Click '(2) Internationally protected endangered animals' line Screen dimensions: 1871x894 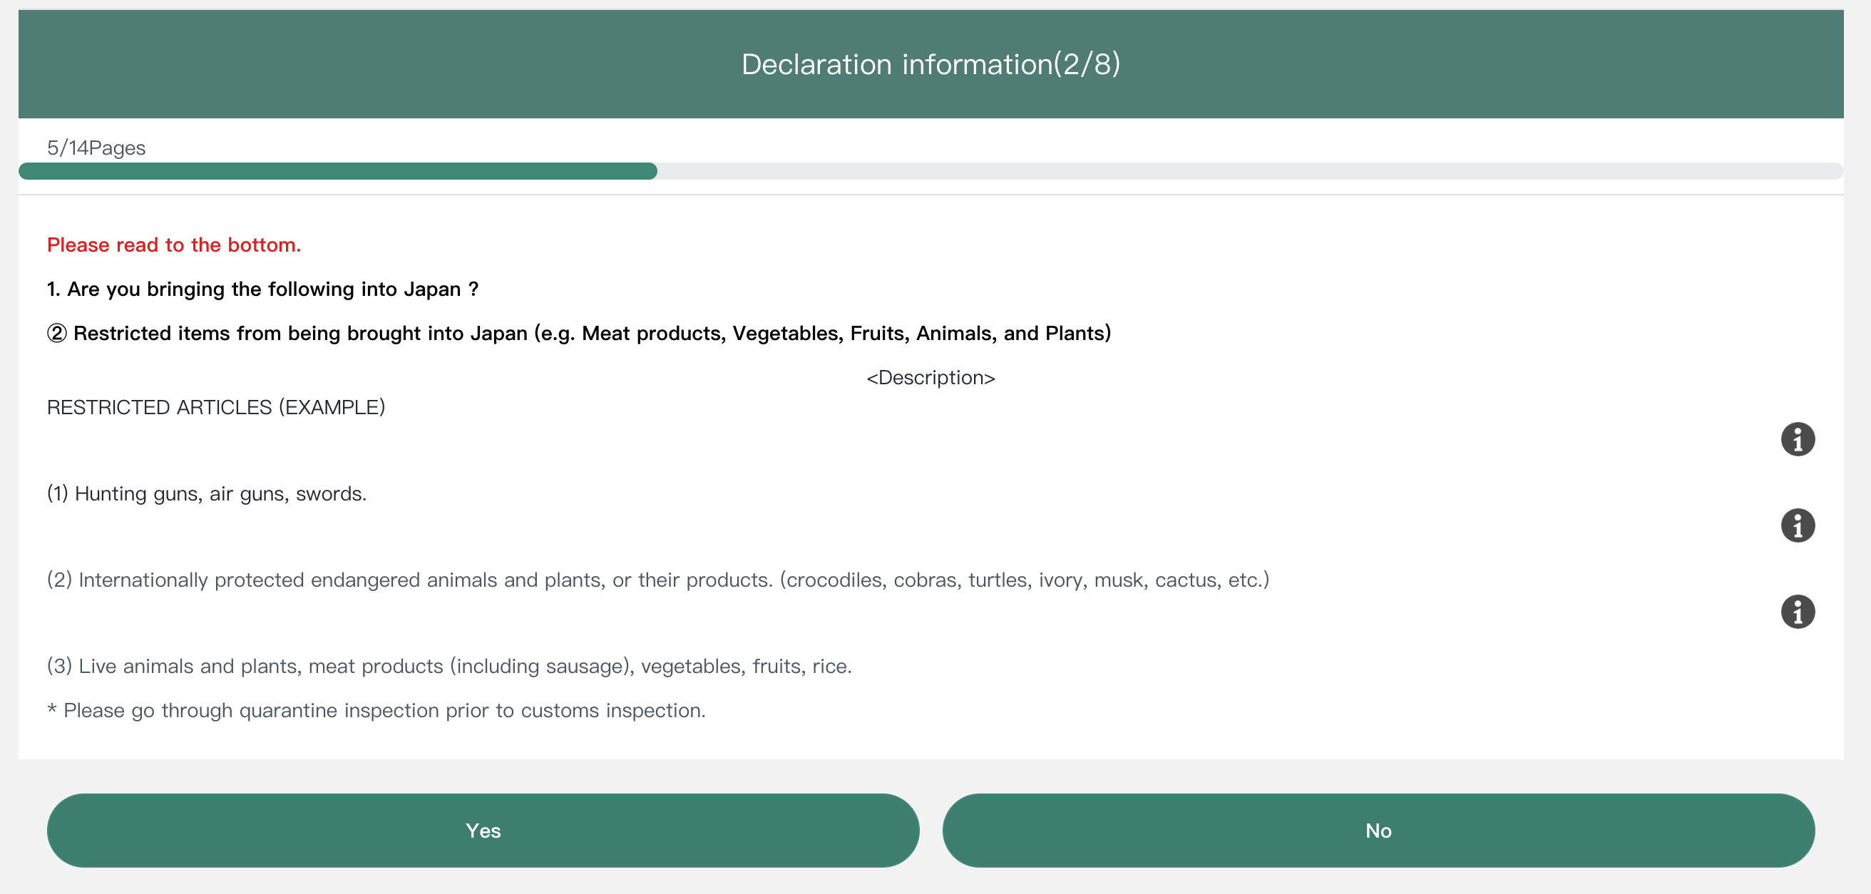tap(658, 580)
